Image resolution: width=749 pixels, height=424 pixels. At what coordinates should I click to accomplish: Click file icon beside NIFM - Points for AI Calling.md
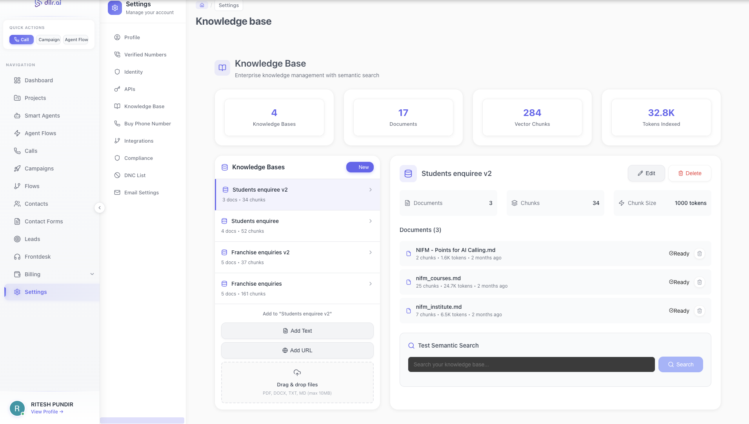click(409, 254)
